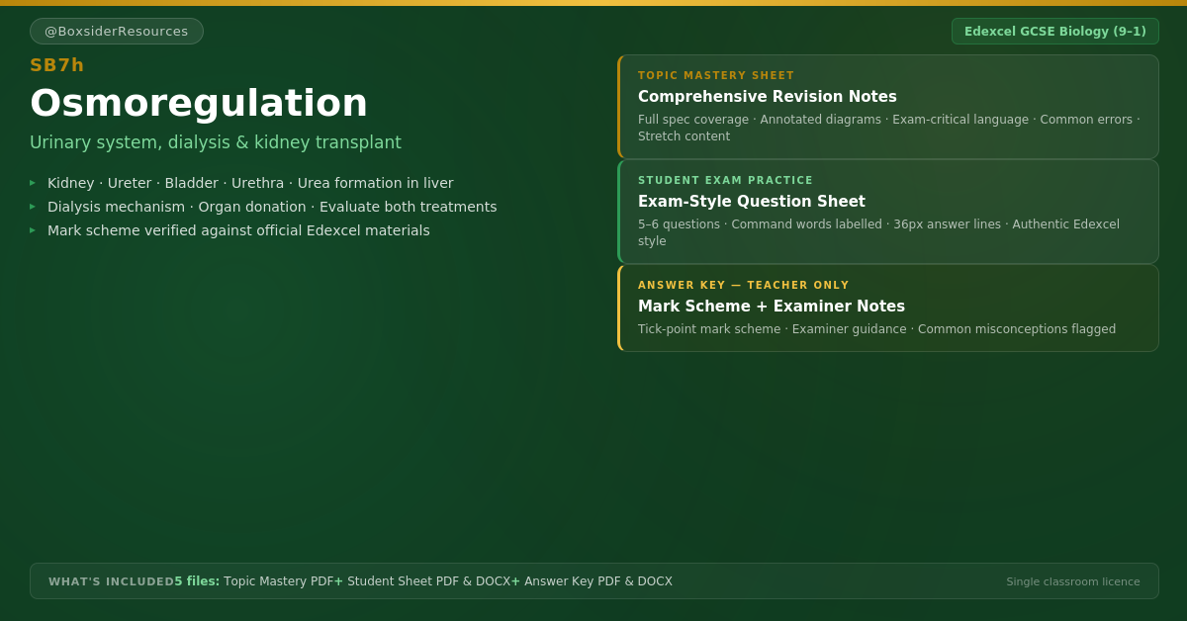This screenshot has width=1187, height=621.
Task: Click the Edexcel GCSE Biology (9–1) badge
Action: click(1055, 31)
